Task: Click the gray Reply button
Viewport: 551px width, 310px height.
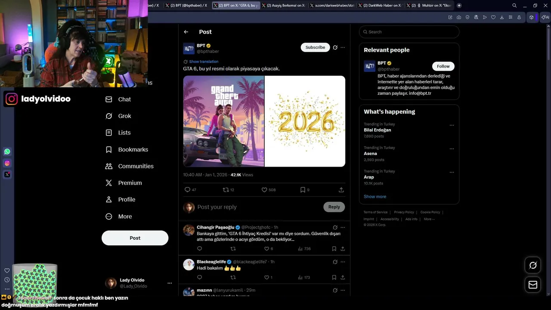Action: [x=334, y=207]
